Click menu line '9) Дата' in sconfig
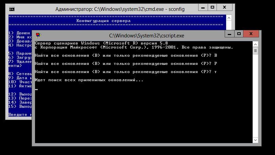This screenshot has width=275, height=155. 20,78
